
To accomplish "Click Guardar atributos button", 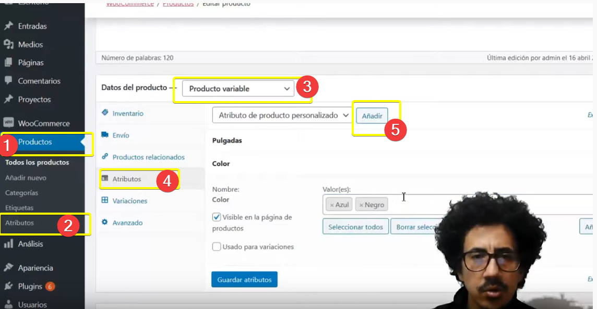I will [244, 279].
